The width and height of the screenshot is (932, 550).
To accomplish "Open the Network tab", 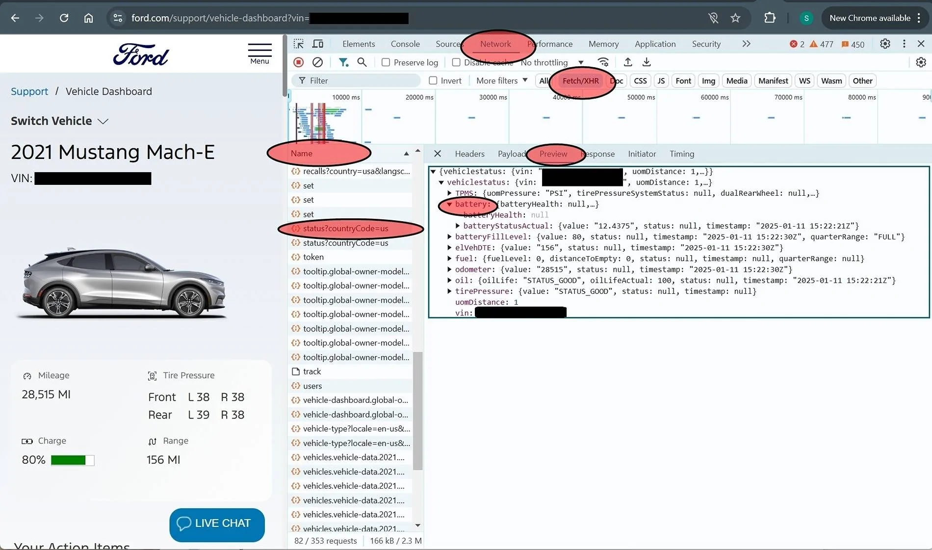I will coord(495,44).
